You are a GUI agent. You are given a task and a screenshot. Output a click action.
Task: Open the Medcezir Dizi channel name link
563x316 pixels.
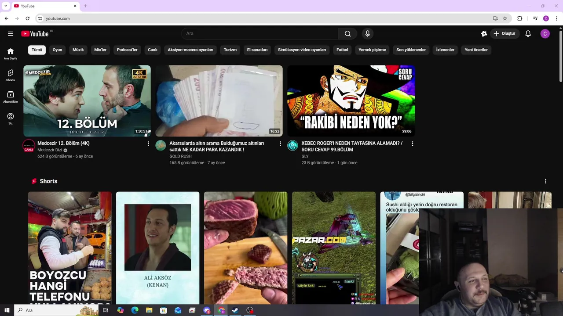tap(50, 150)
